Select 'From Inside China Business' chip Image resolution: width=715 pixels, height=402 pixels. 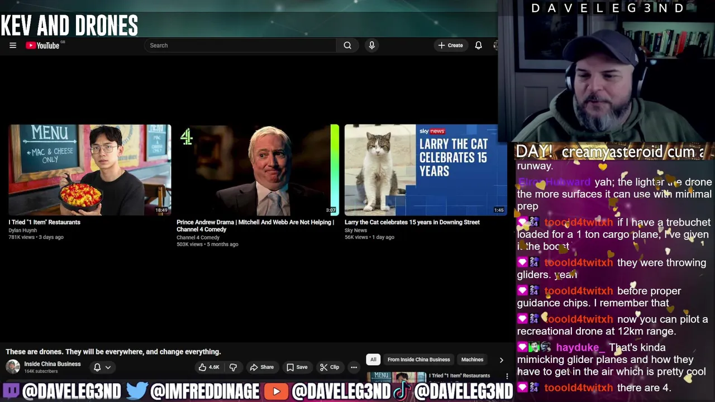click(418, 360)
